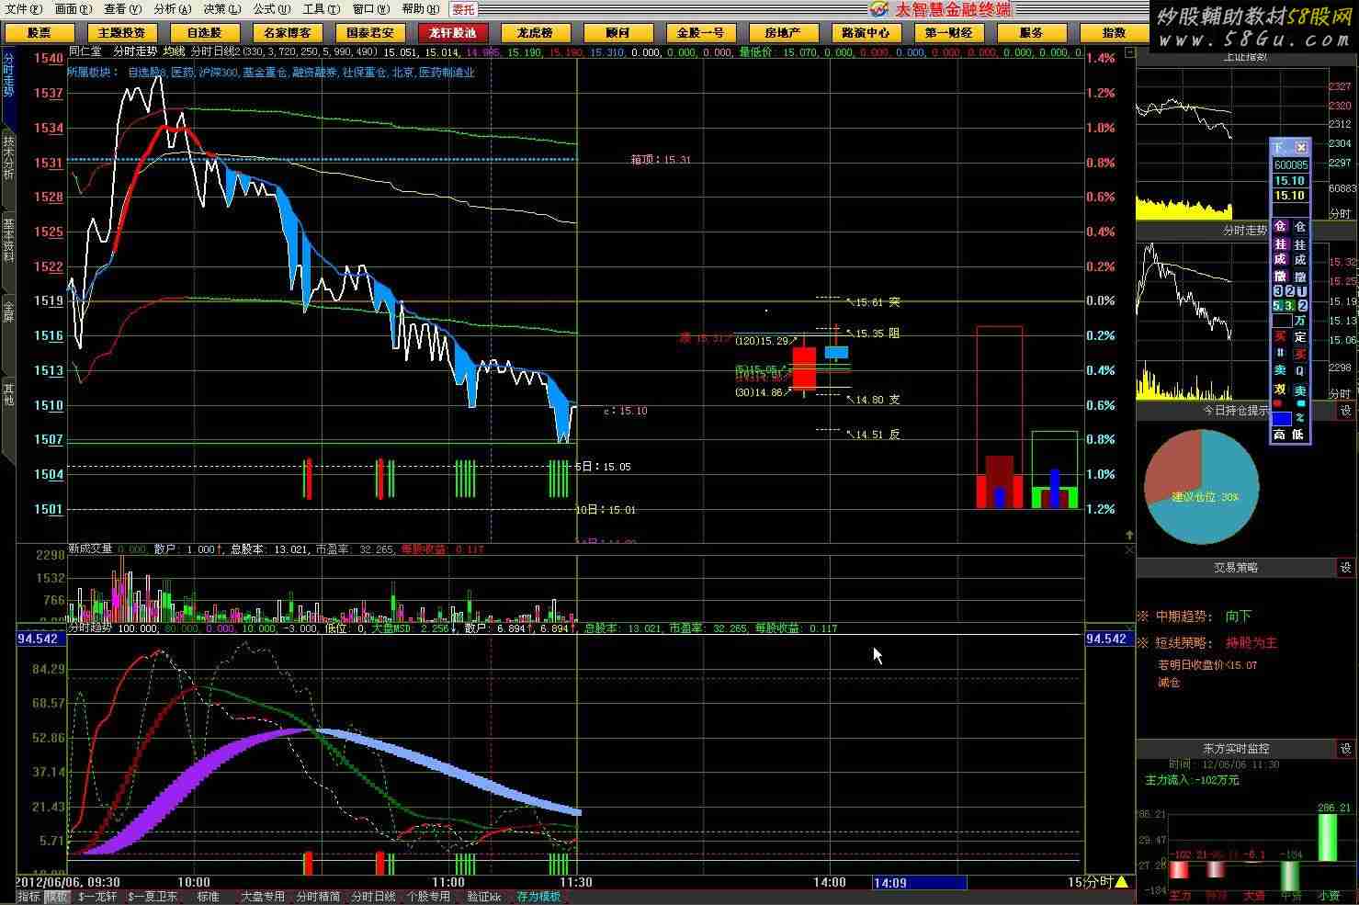Click the 高 button in trade panel

[x=1280, y=434]
